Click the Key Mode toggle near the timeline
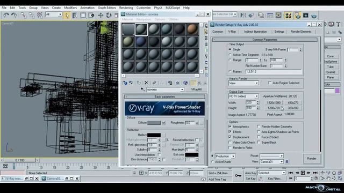Viewport: 344px width, 193px height. (x=291, y=179)
